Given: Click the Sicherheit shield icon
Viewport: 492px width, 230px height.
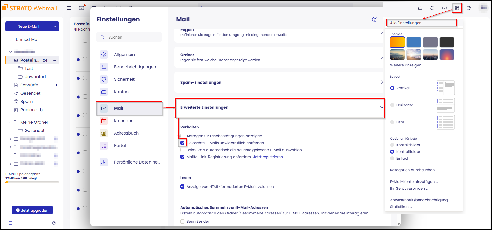Looking at the screenshot, I should pyautogui.click(x=104, y=79).
